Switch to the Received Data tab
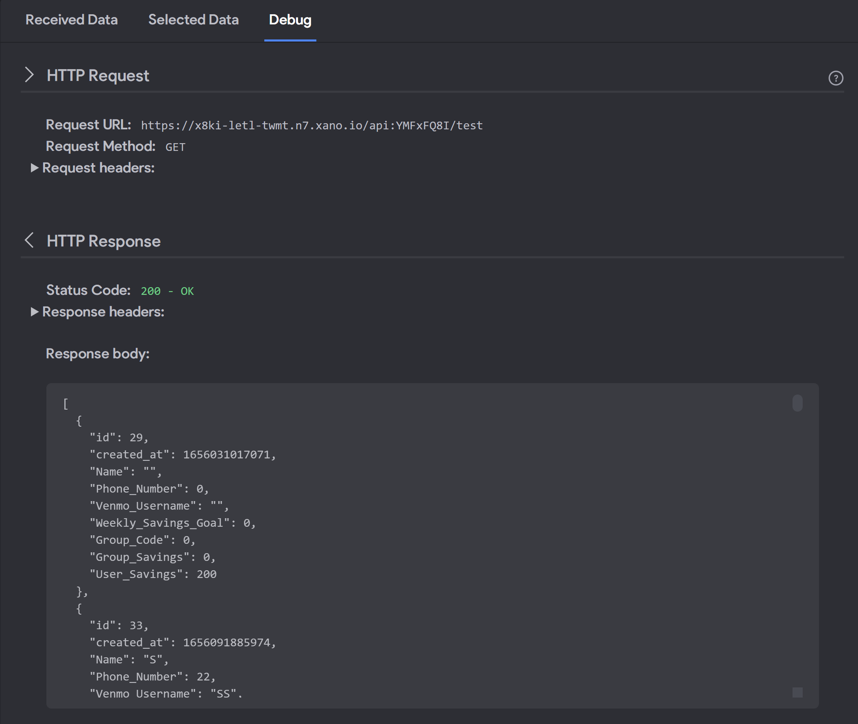 pos(72,20)
